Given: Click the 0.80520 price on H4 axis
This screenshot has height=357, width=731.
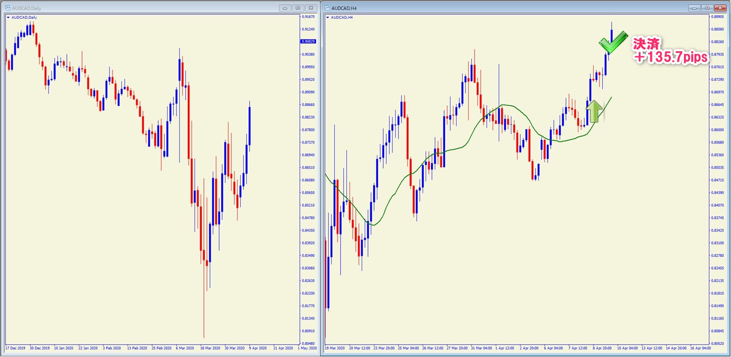Looking at the screenshot, I should 718,343.
